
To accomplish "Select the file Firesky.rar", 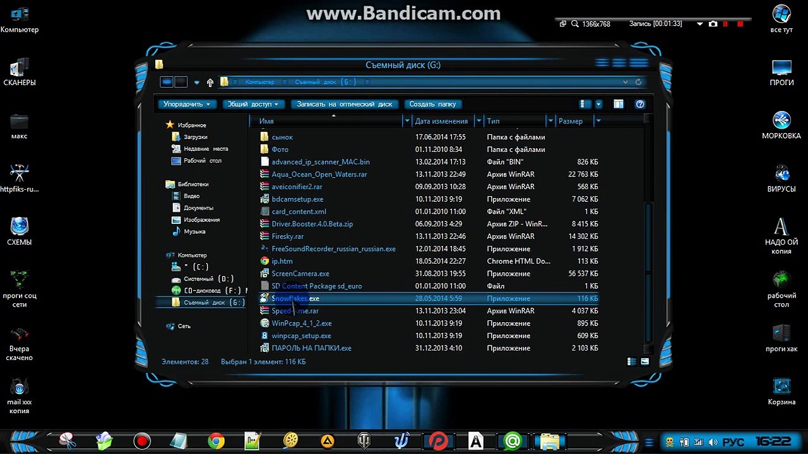I will (x=287, y=236).
